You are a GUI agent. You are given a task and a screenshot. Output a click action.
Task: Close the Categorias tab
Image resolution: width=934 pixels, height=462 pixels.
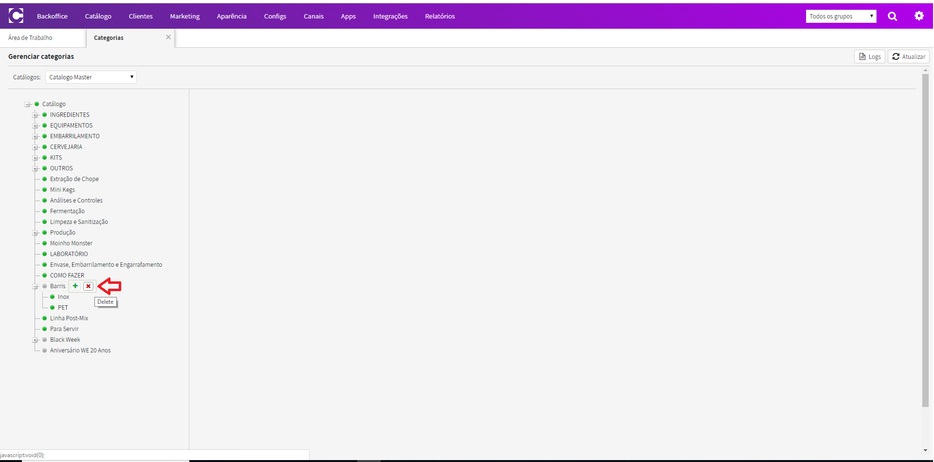(168, 37)
